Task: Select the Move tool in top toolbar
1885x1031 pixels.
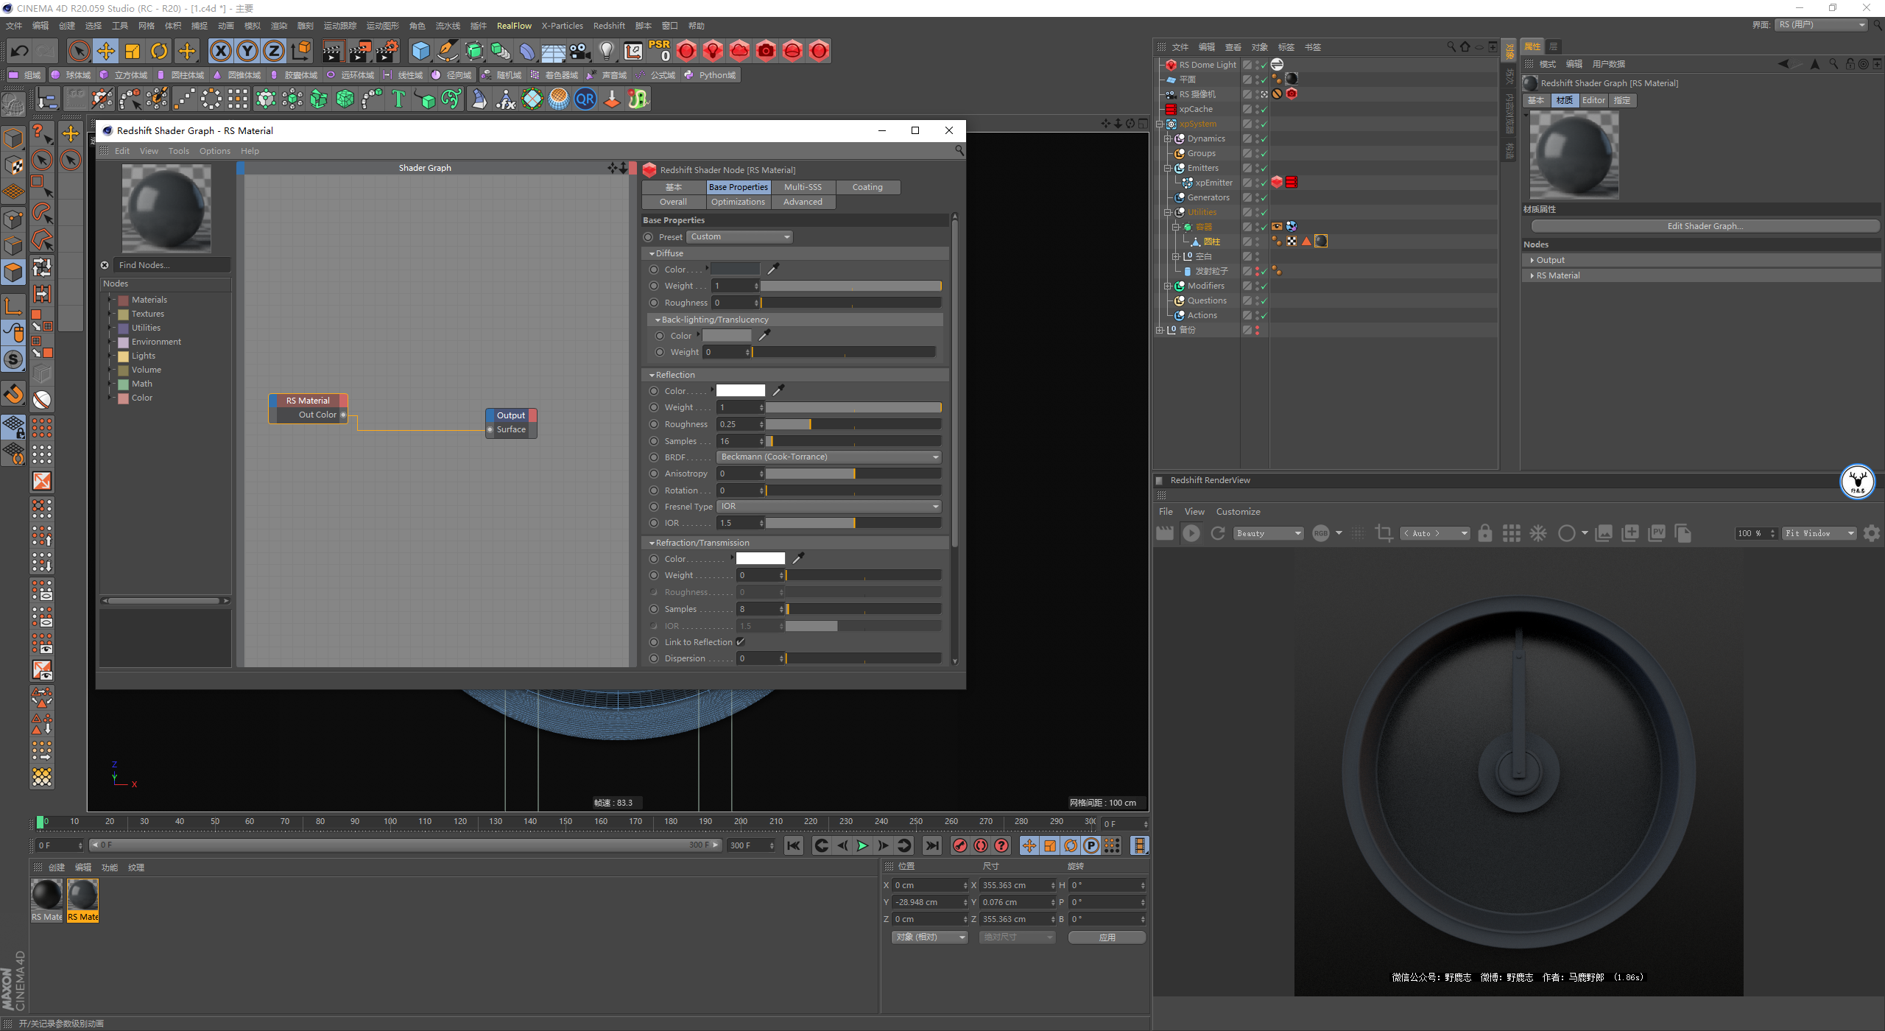Action: pos(106,51)
